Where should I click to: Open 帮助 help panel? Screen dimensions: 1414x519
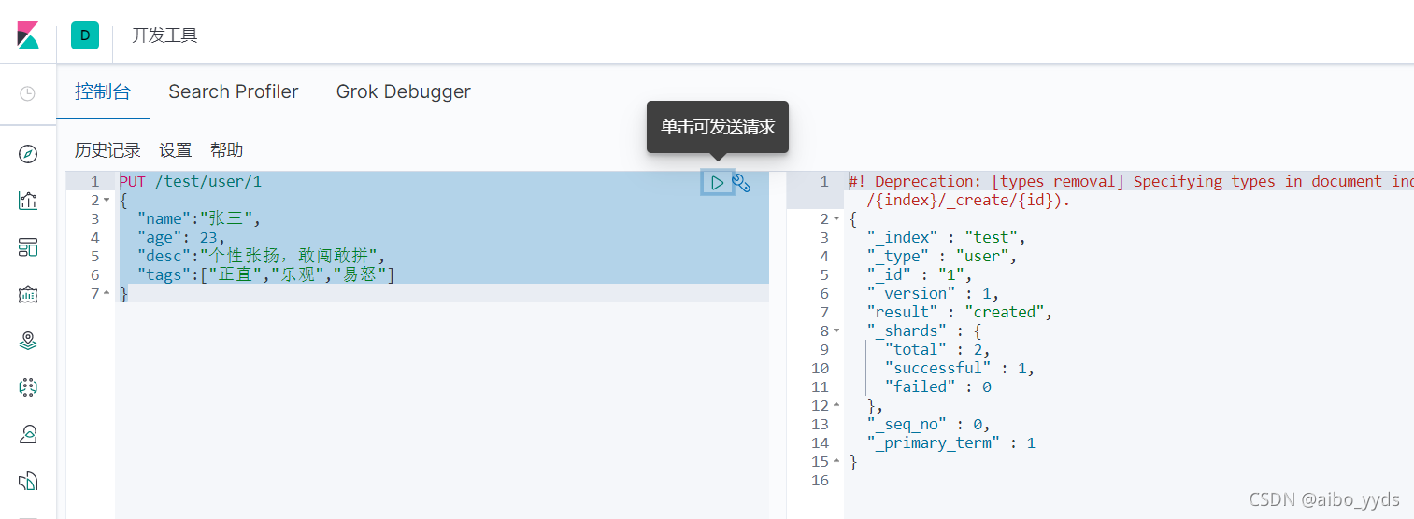pos(227,150)
